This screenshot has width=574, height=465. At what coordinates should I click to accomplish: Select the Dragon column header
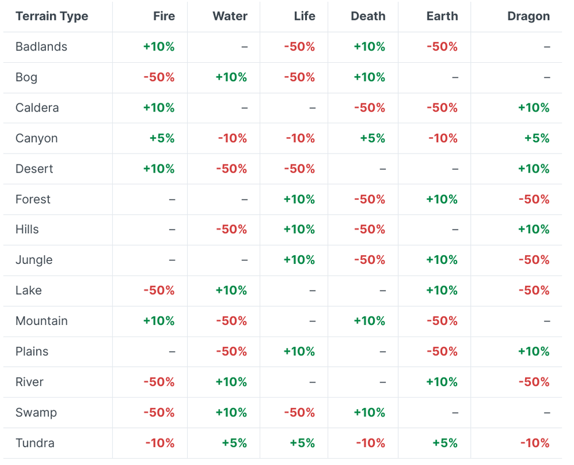[528, 16]
